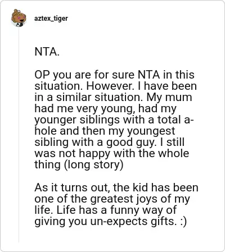Image resolution: width=225 pixels, height=252 pixels.
Task: Click the line 'younger siblings with a total a-'
Action: point(114,120)
